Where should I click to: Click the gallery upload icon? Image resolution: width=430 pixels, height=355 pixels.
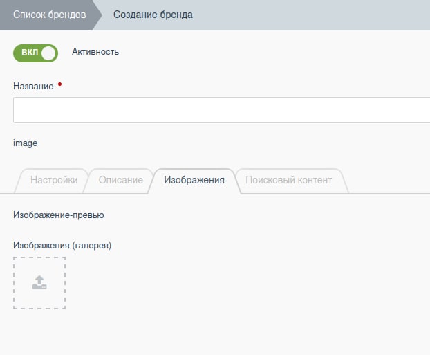click(x=39, y=282)
